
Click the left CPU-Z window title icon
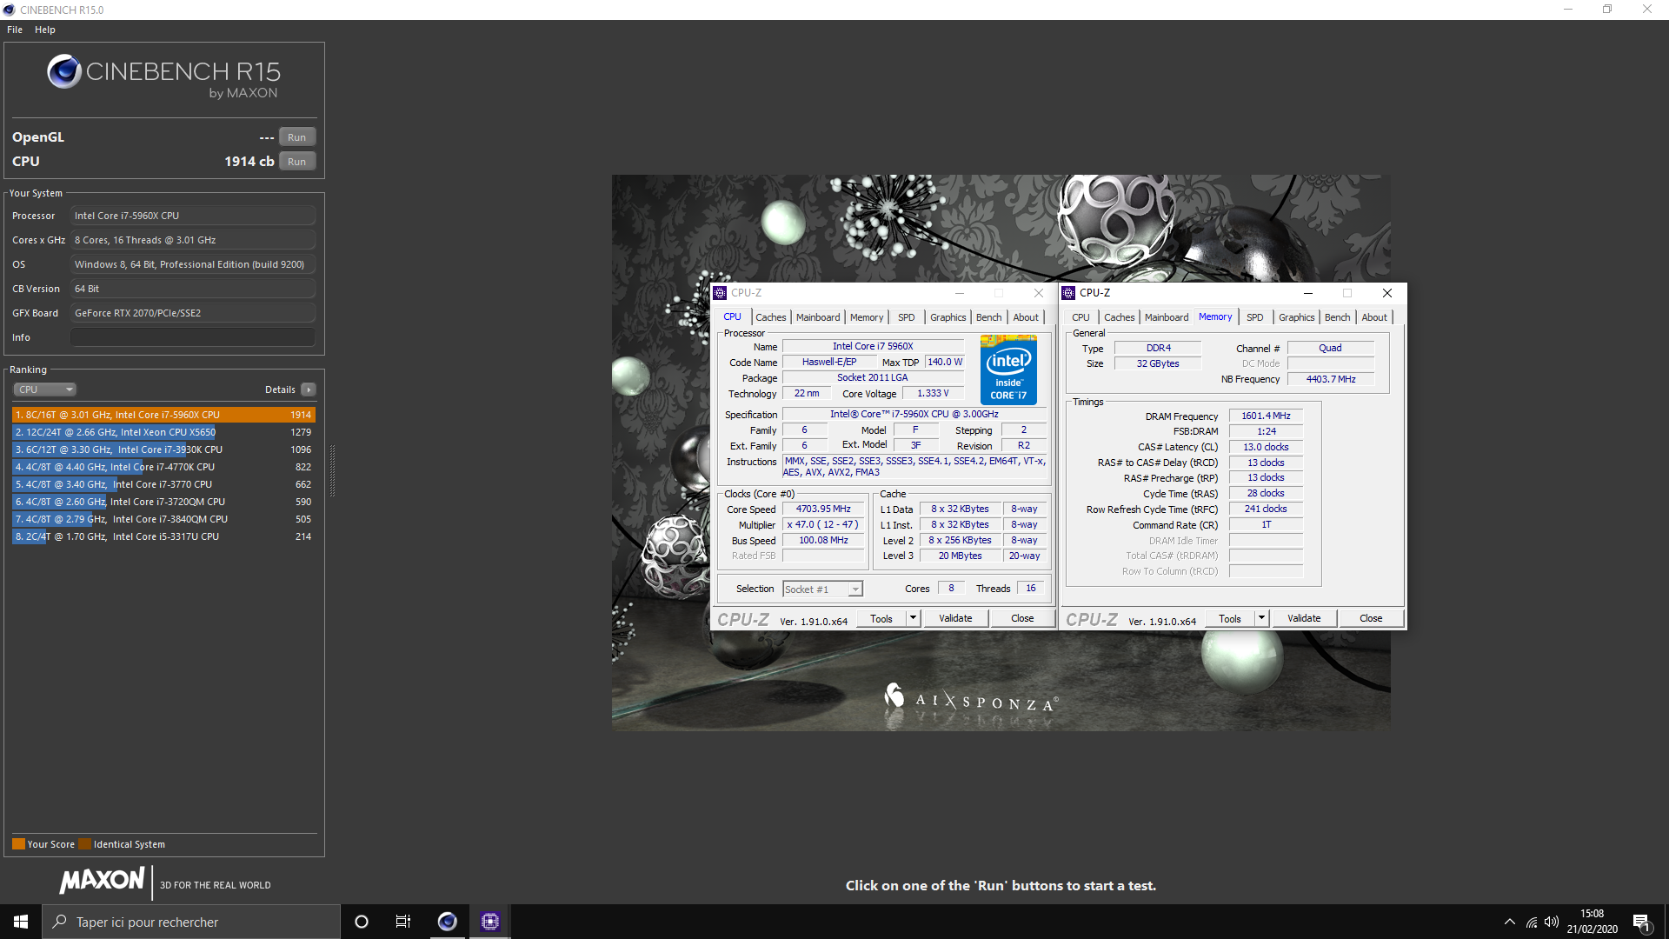720,293
